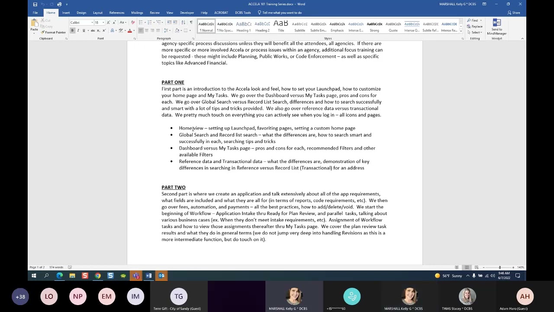Switch to the Review tab
Image resolution: width=554 pixels, height=312 pixels.
pyautogui.click(x=155, y=13)
